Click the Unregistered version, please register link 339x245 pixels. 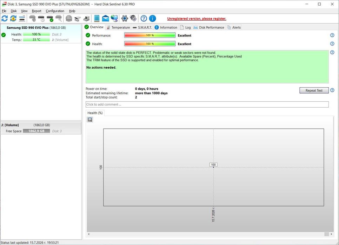[197, 19]
